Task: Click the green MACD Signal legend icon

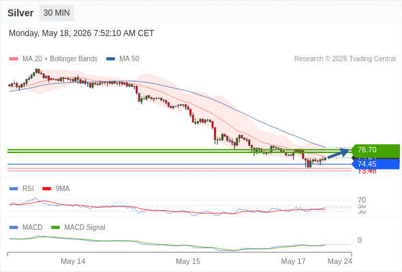Action: coord(55,228)
